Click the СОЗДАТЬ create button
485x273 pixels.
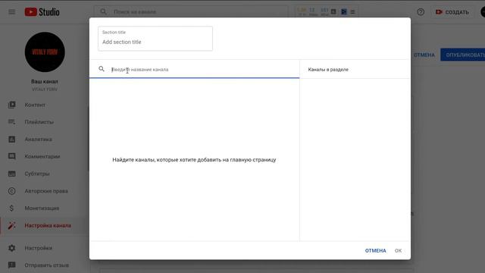(x=452, y=12)
